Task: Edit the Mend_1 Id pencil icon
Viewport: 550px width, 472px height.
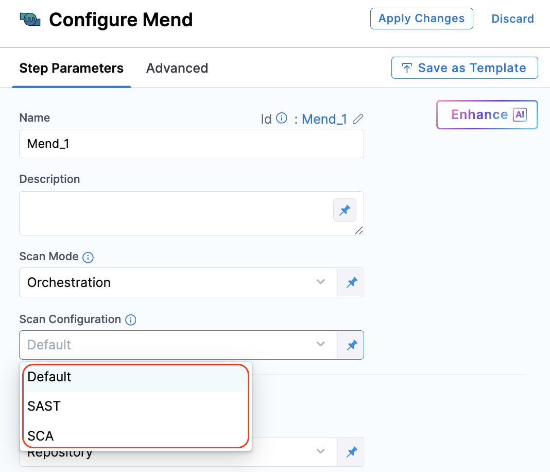Action: coord(358,119)
